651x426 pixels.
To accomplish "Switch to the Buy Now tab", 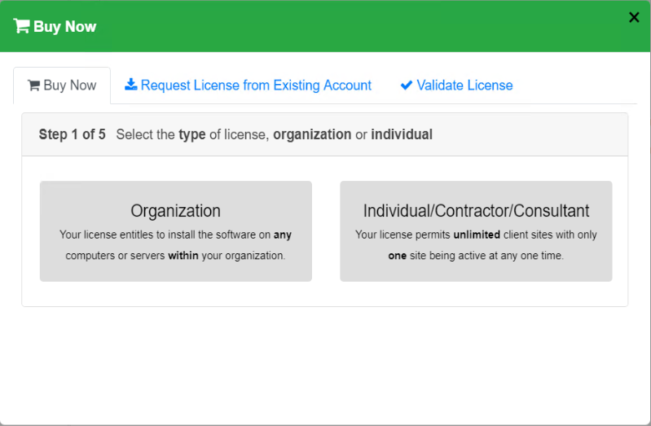I will tap(62, 86).
